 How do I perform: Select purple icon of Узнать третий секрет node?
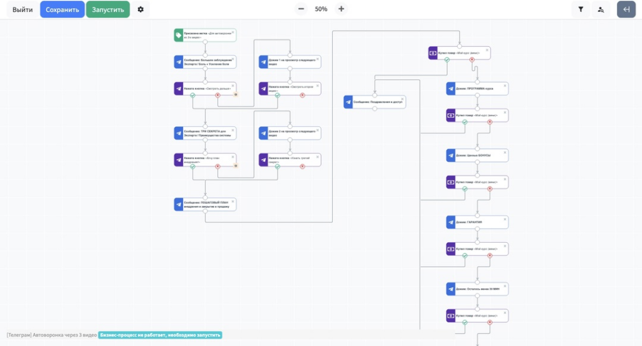point(263,160)
